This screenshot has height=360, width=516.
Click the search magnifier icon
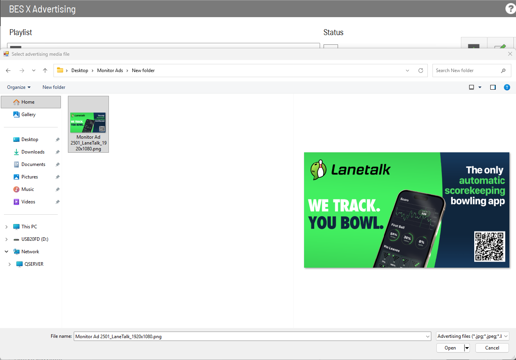point(503,71)
